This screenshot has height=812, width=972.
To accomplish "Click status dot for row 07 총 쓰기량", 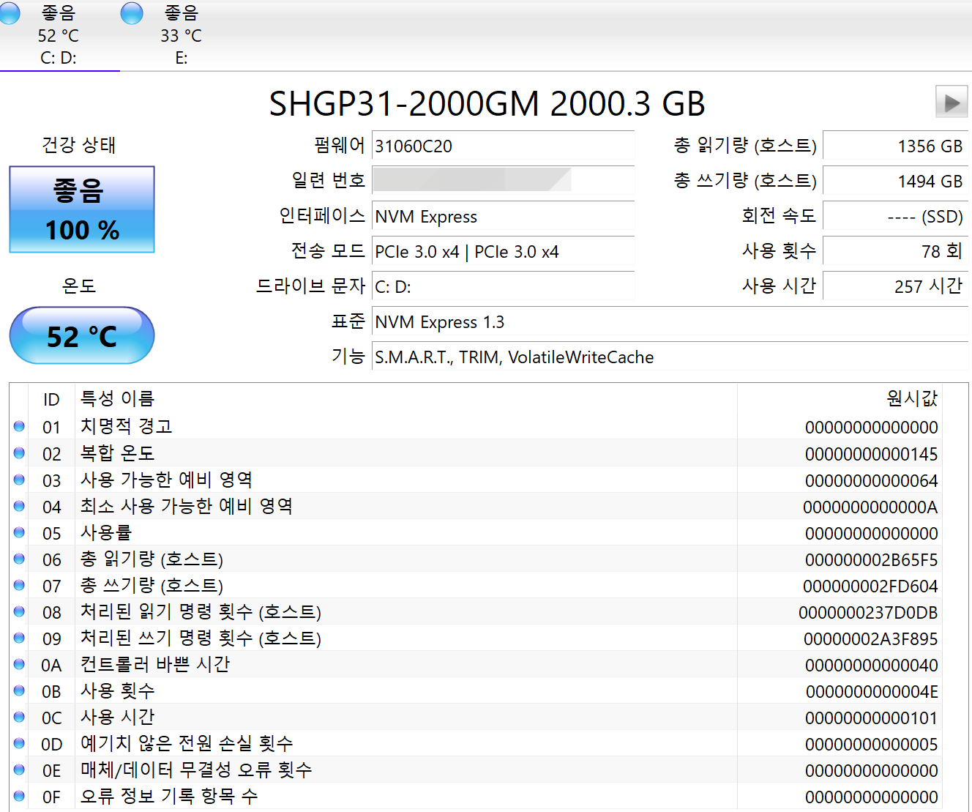I will [x=19, y=584].
